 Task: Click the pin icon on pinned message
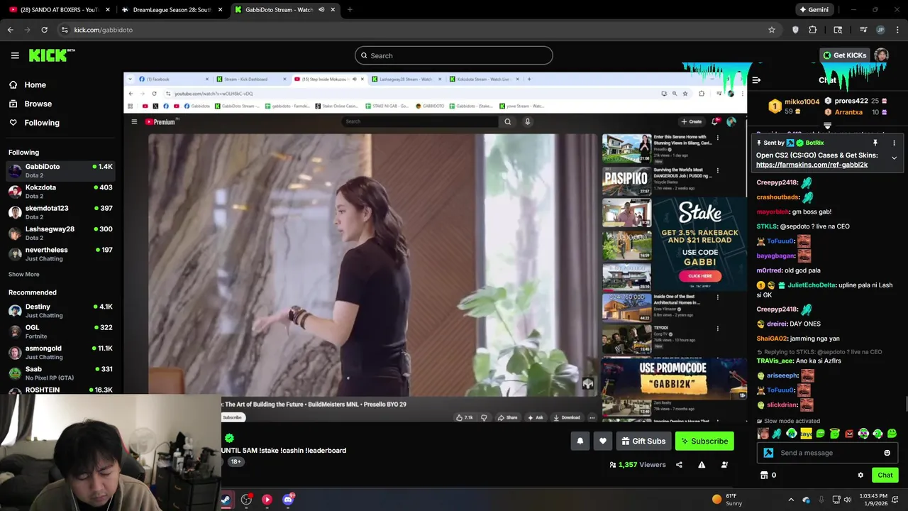coord(875,143)
